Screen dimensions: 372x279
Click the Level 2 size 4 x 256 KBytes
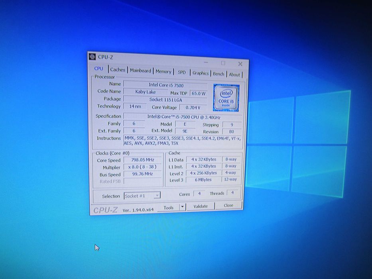pyautogui.click(x=203, y=173)
